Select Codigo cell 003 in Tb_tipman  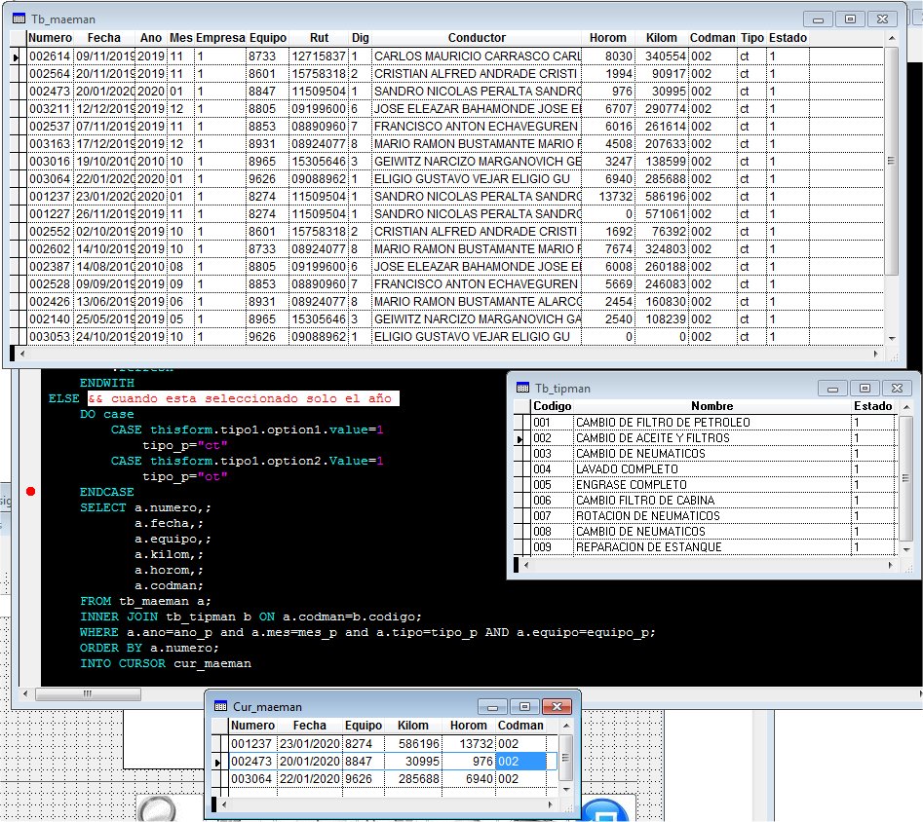click(553, 454)
